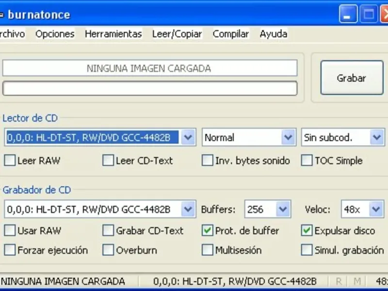Enable the Usar RAW checkbox
This screenshot has width=388, height=291.
tap(10, 231)
